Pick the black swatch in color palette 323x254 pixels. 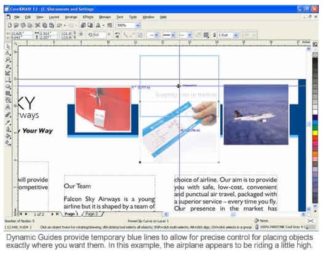click(315, 61)
